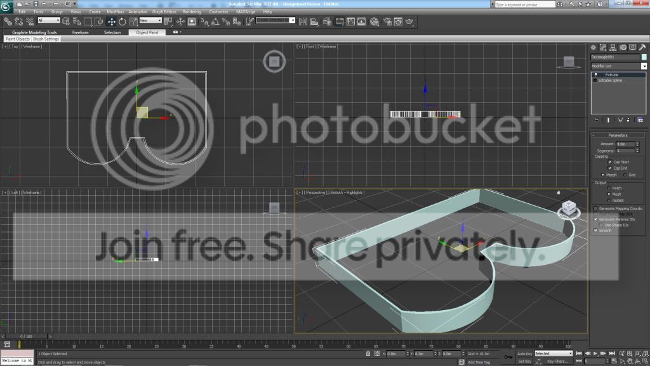650x366 pixels.
Task: Toggle the Percent Snap icon
Action: (226, 22)
